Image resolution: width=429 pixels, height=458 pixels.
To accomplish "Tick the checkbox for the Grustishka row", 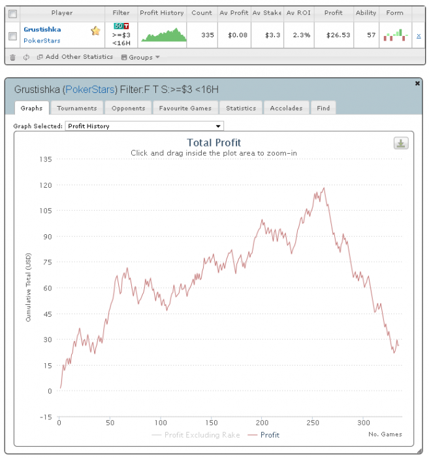I will [13, 36].
